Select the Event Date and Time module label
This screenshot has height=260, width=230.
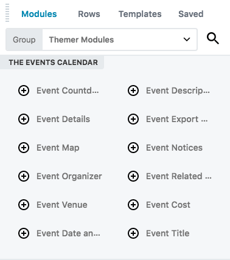click(68, 233)
